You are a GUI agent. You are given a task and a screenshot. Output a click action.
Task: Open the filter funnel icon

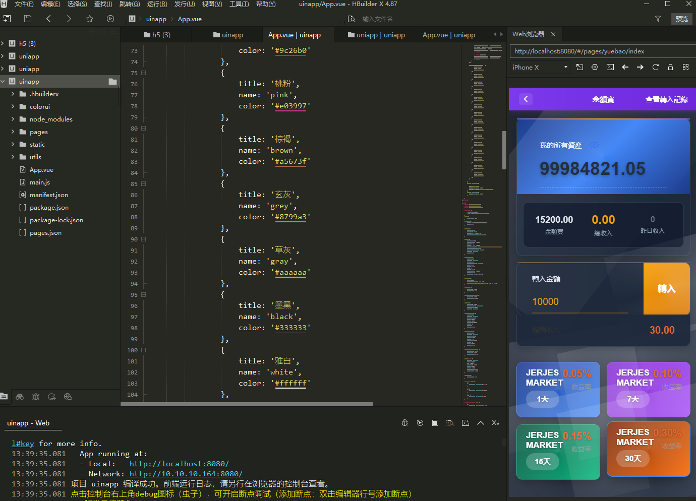point(658,19)
